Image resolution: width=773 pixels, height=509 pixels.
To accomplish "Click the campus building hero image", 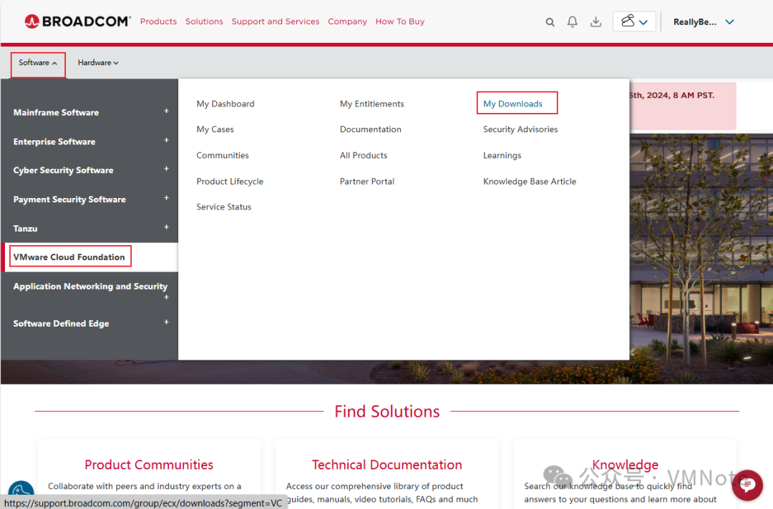I will pyautogui.click(x=701, y=259).
